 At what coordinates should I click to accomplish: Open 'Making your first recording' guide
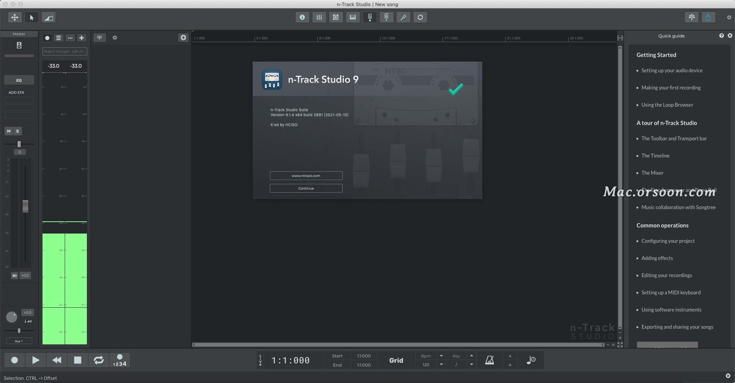(671, 88)
